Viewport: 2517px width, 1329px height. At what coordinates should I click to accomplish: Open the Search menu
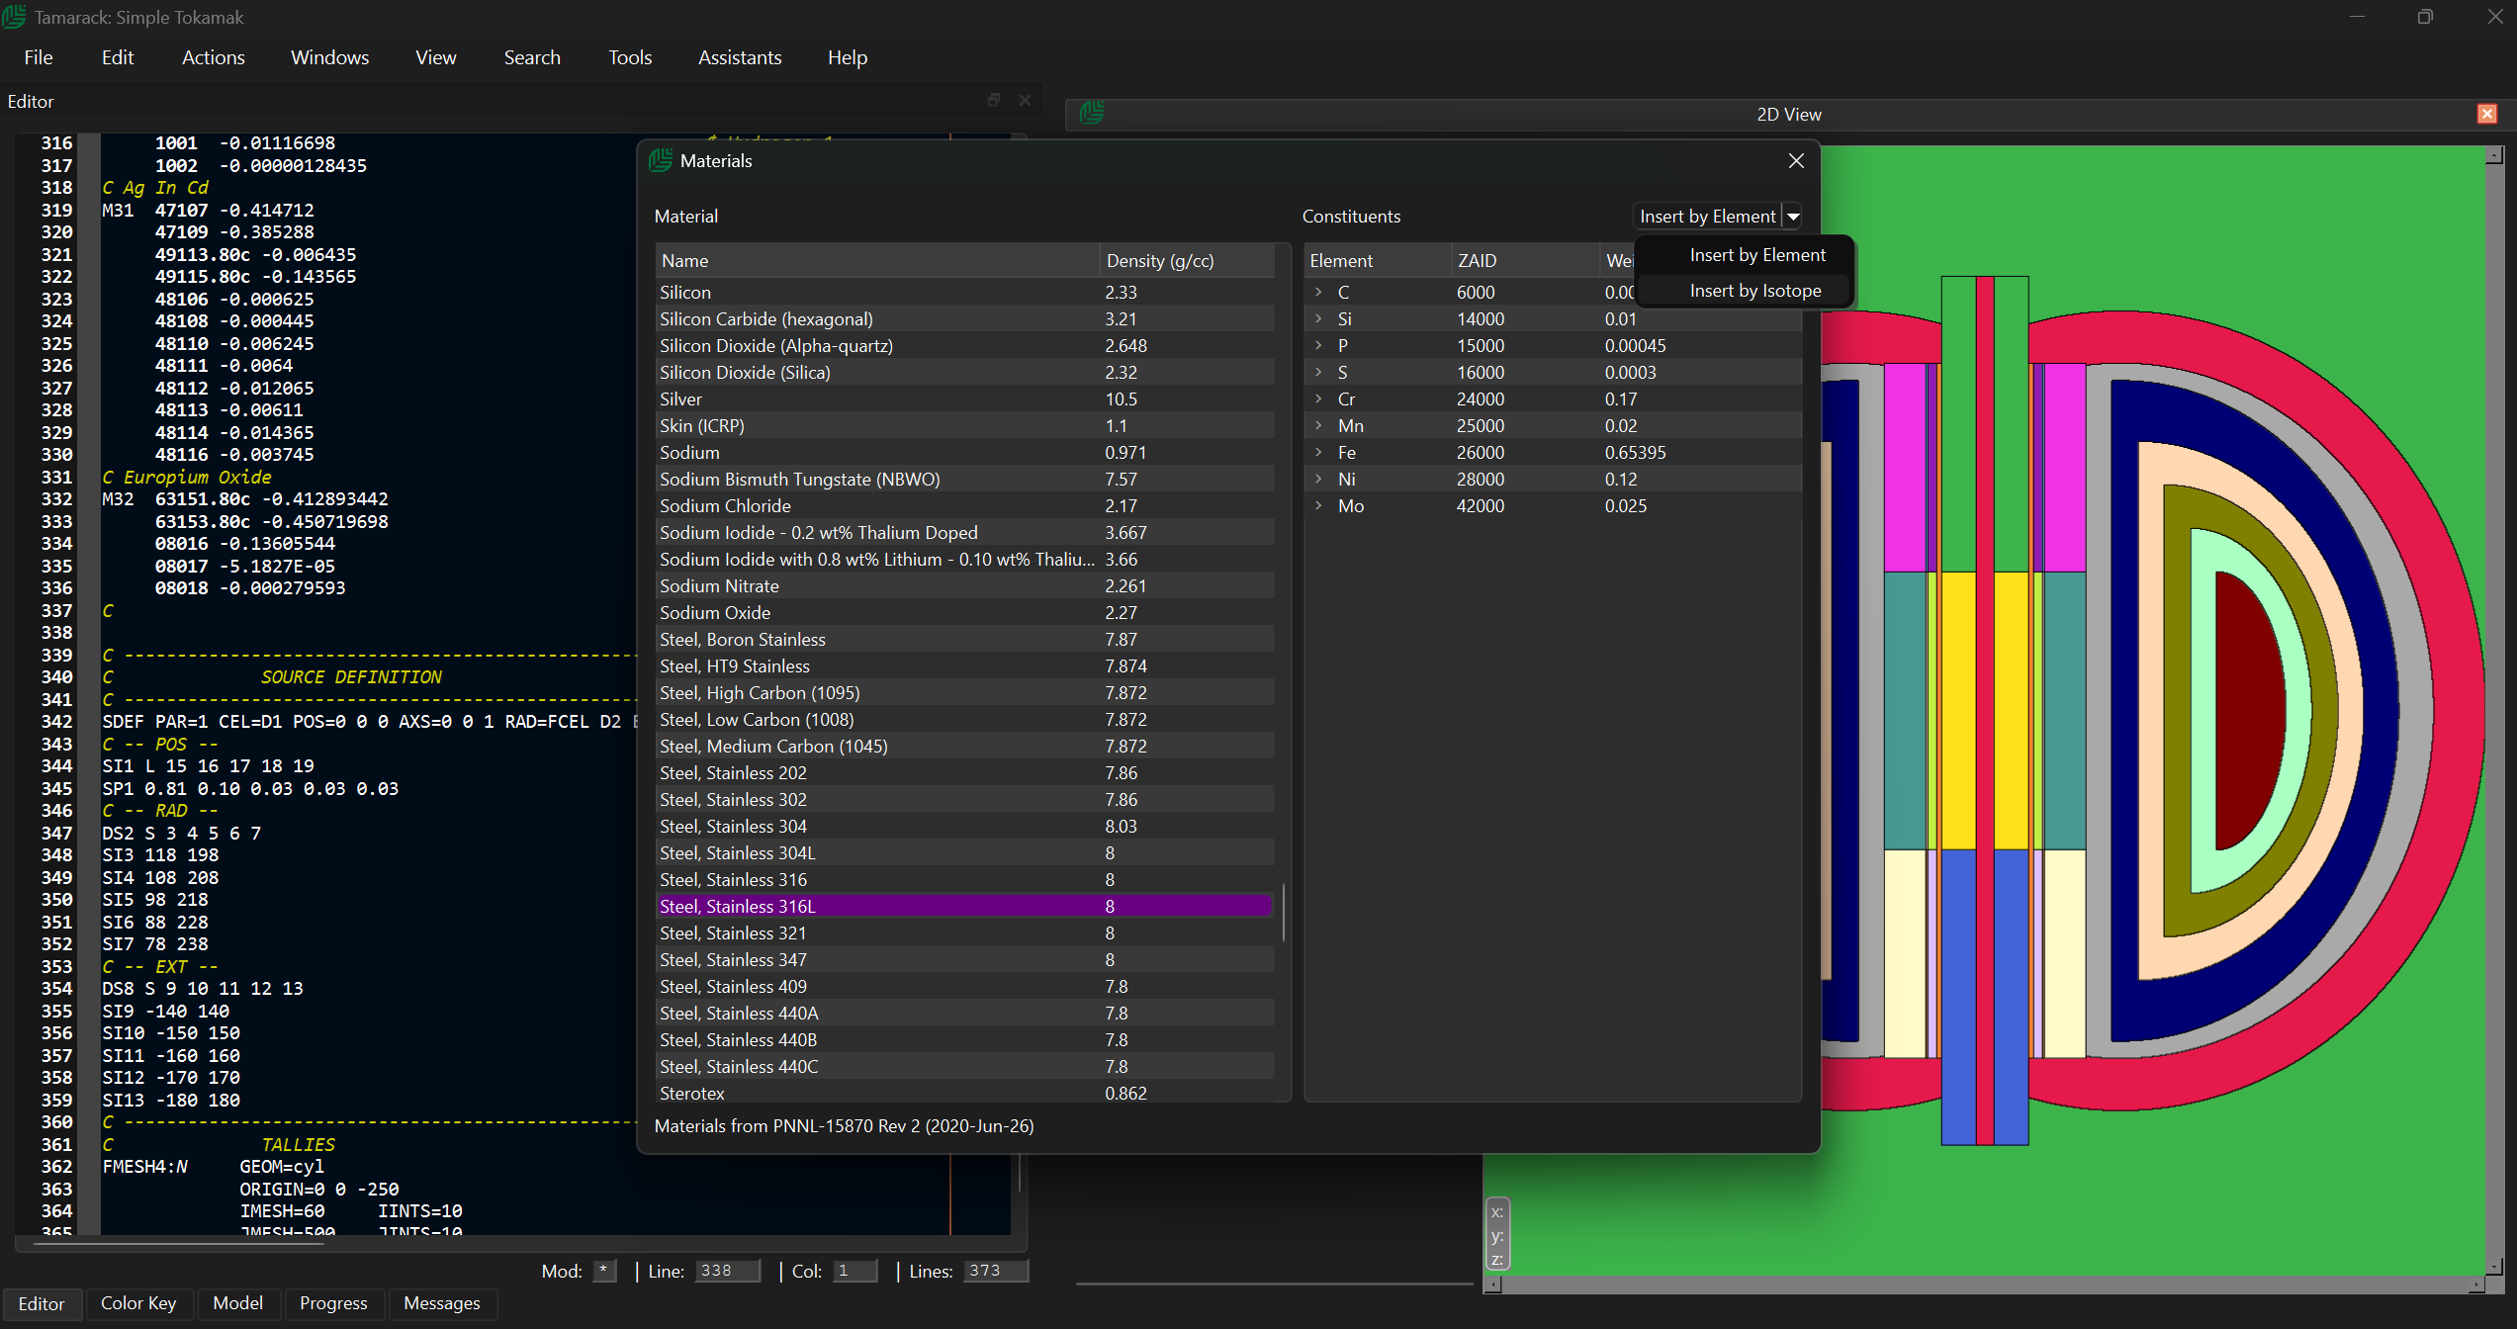pos(532,57)
